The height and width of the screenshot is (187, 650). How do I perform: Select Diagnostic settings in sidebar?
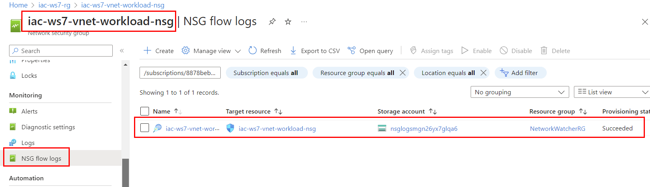pos(48,127)
